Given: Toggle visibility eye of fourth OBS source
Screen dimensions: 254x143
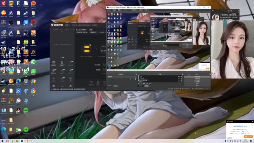Looking at the screenshot, I should click(x=179, y=82).
